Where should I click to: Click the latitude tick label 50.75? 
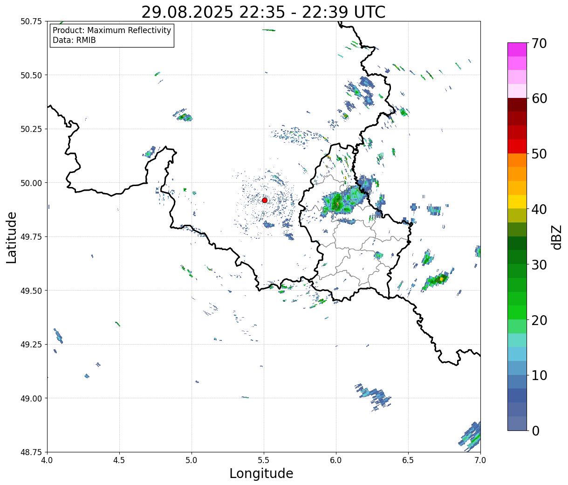pyautogui.click(x=31, y=21)
